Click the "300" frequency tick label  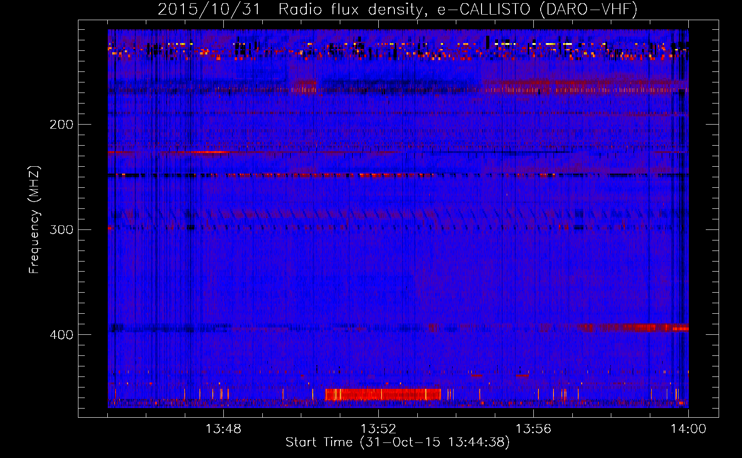(x=61, y=229)
